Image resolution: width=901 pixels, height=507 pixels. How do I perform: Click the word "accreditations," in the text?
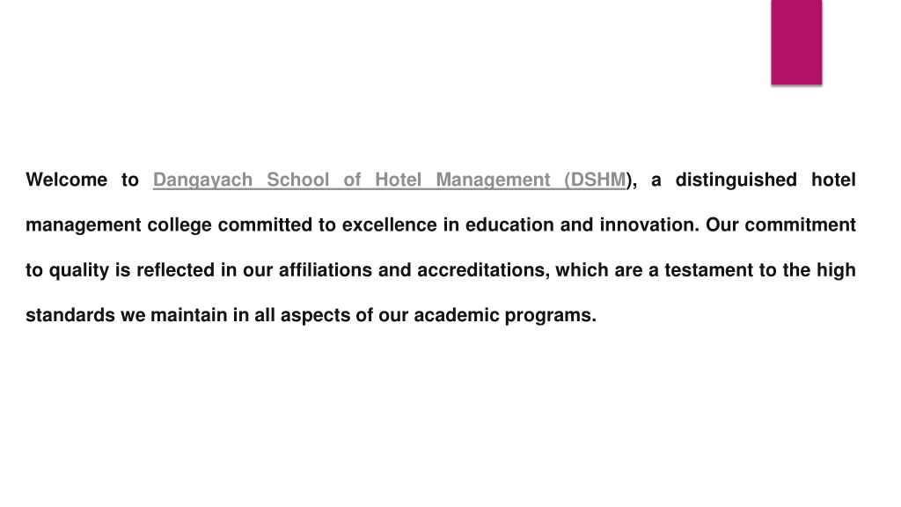[483, 270]
